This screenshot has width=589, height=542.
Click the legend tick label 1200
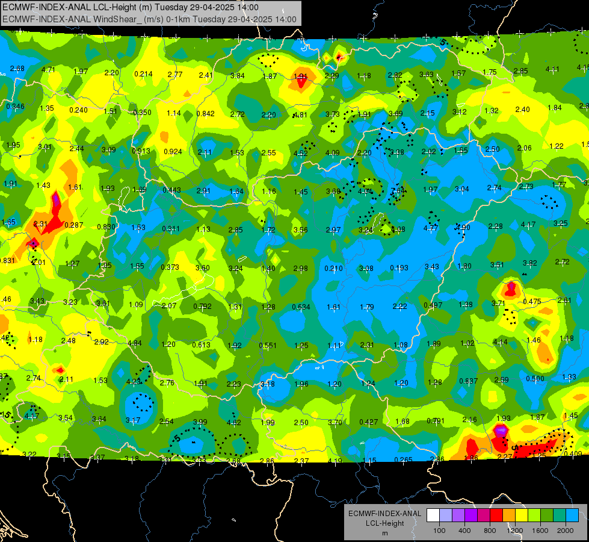(x=515, y=531)
